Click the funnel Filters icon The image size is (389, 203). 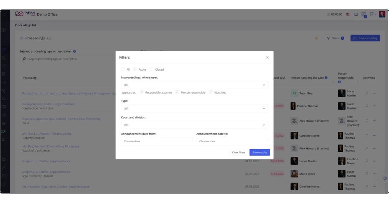328,38
